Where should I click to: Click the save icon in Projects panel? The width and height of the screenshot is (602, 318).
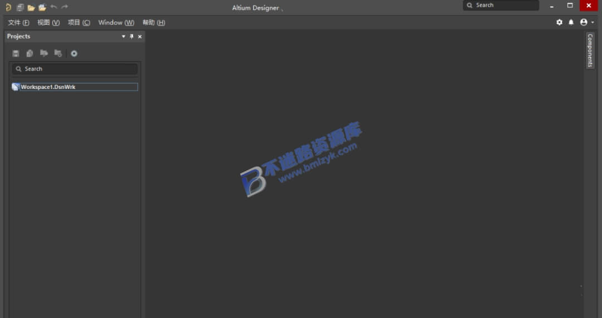click(x=16, y=53)
